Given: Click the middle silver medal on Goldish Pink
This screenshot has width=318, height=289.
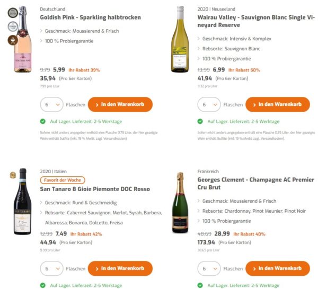Looking at the screenshot, I should (12, 26).
